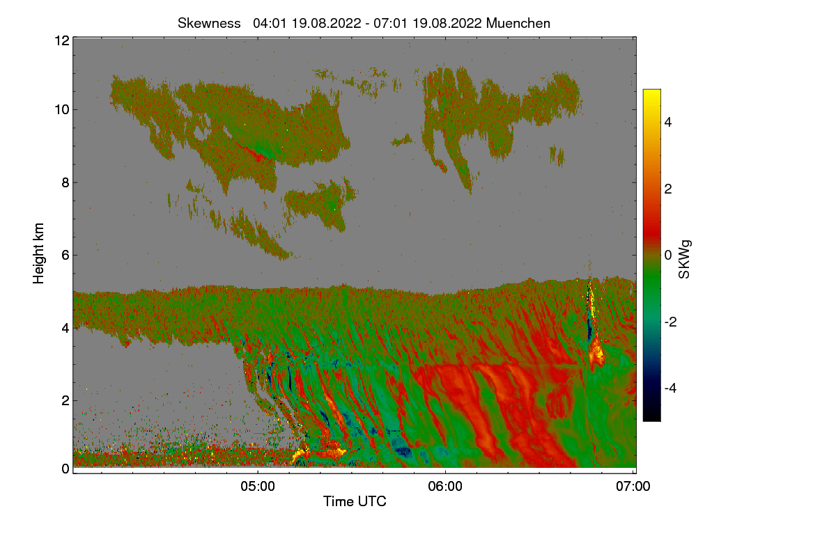Click the 'Time UTC' x-axis label

(x=355, y=501)
